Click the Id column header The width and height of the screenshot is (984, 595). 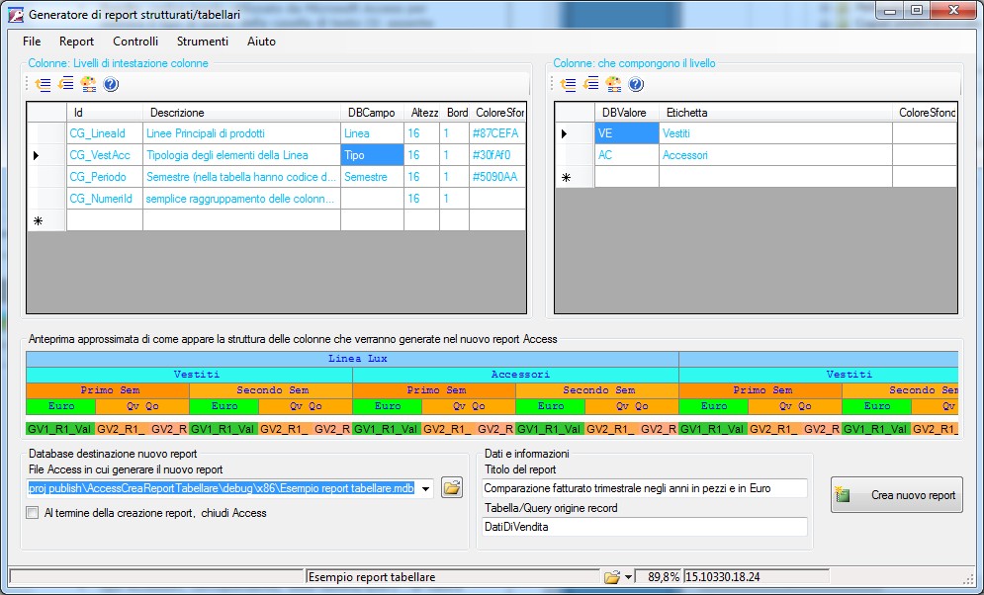105,113
